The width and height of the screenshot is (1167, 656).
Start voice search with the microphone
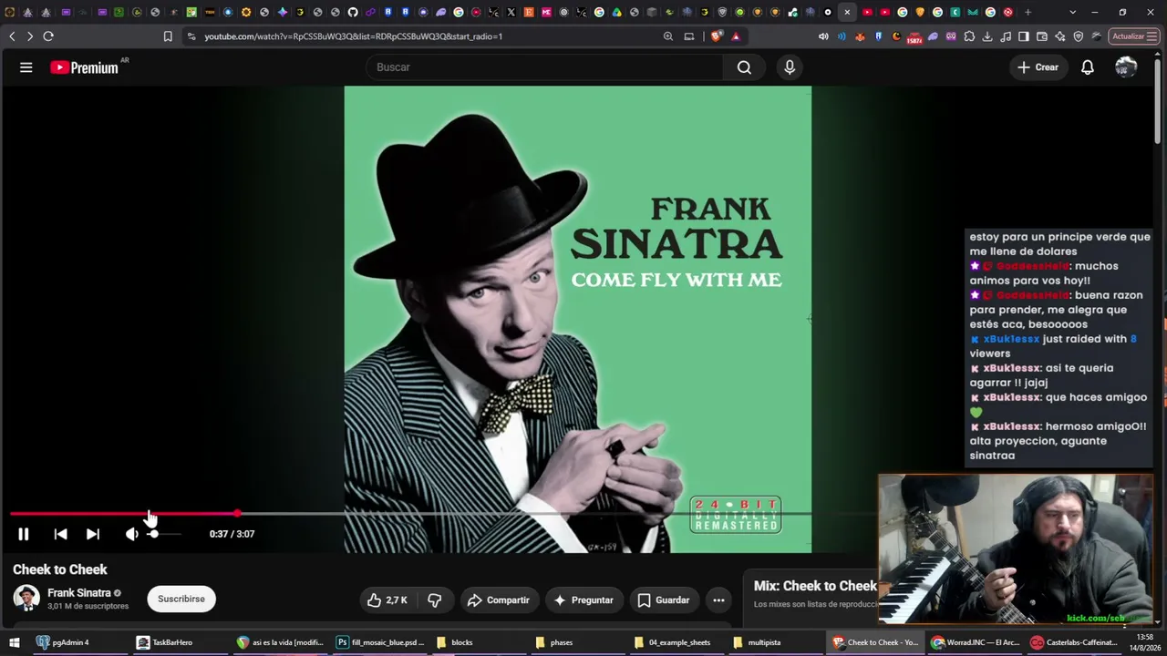coord(790,67)
